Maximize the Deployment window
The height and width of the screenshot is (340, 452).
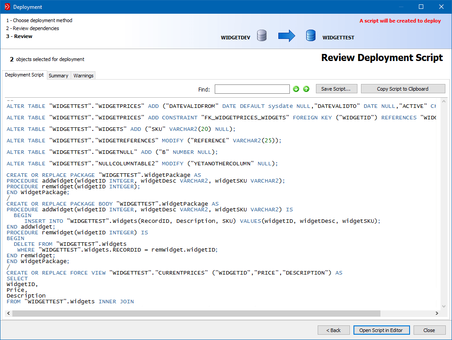421,7
